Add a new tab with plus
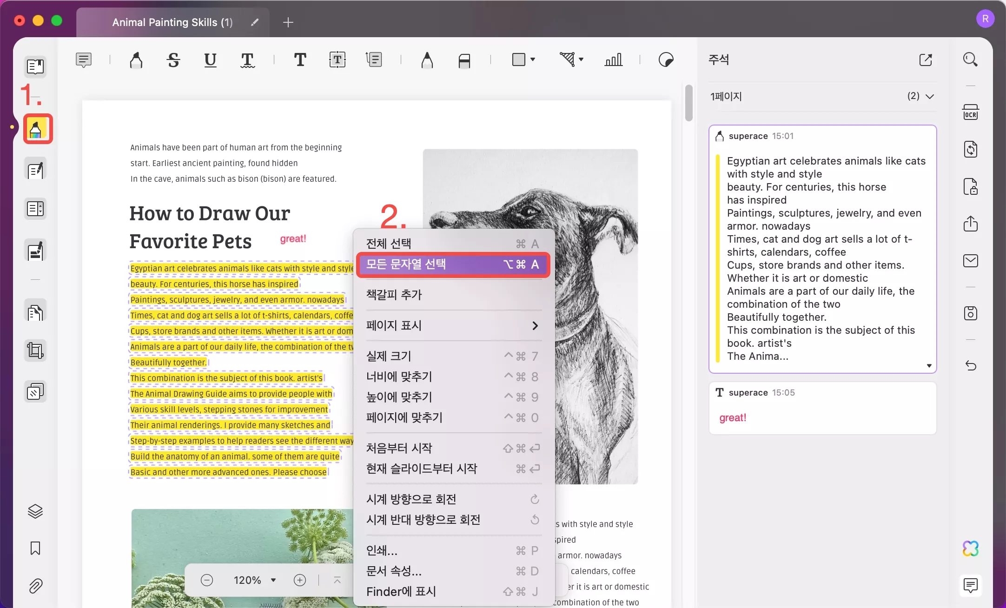The width and height of the screenshot is (1006, 608). pyautogui.click(x=288, y=22)
